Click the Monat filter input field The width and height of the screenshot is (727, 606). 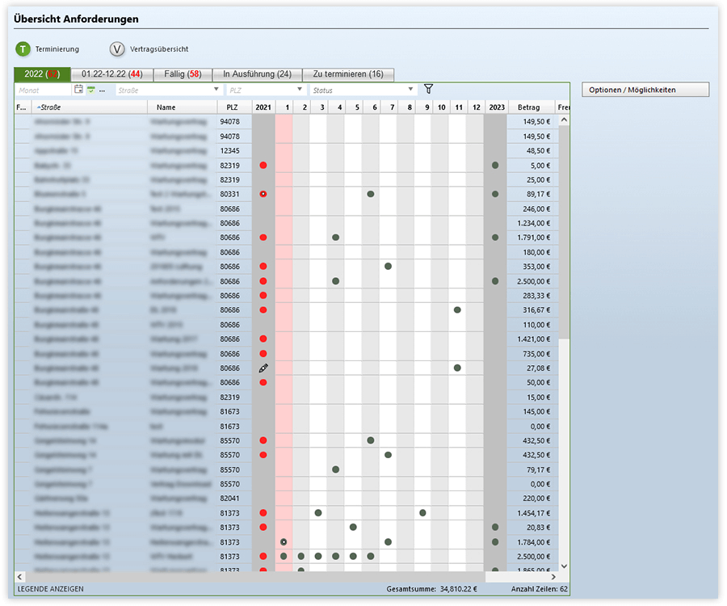(x=43, y=90)
